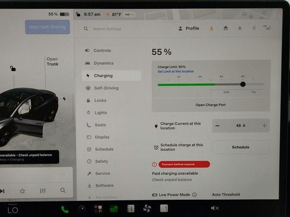This screenshot has width=290, height=217.
Task: Click the media search magnifier icon
Action: (x=63, y=190)
